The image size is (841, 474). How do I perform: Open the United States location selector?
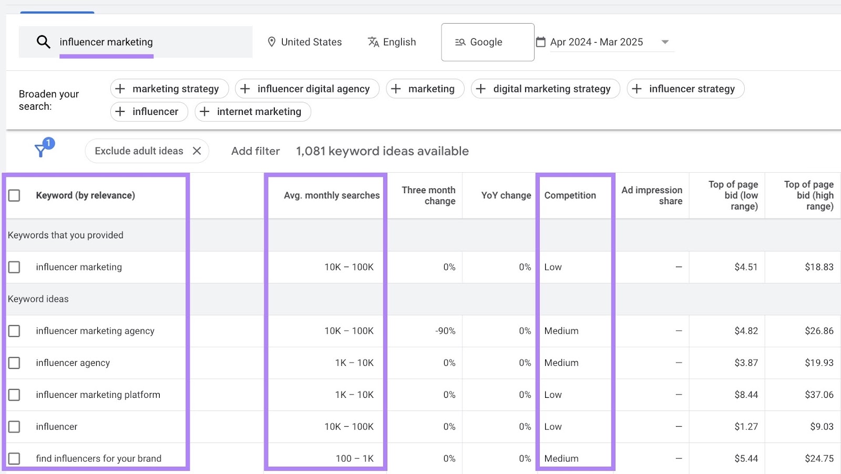point(311,42)
